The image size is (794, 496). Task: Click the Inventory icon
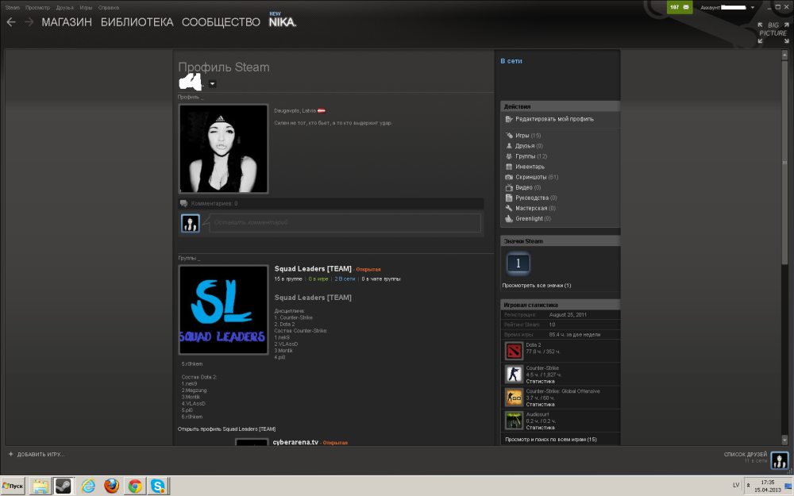point(509,167)
